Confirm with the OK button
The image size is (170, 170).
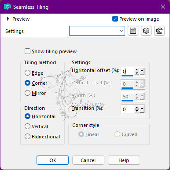pos(52,160)
